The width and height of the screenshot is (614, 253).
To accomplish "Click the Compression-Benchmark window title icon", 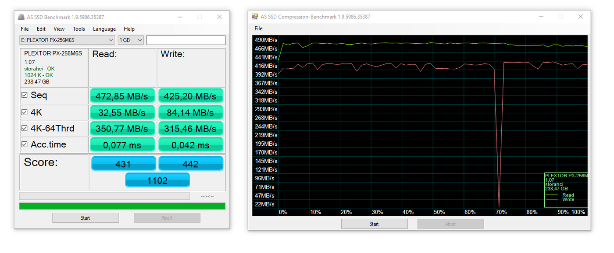I will tap(255, 17).
